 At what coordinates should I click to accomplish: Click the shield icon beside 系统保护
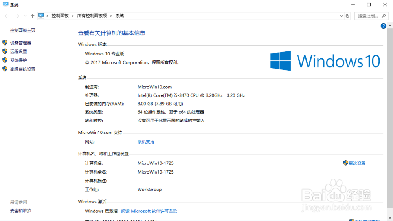[x=5, y=60]
